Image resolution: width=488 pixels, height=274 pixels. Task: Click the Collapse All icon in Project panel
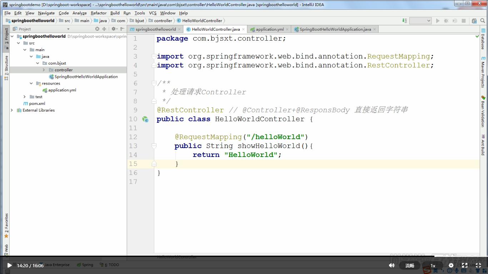(104, 29)
